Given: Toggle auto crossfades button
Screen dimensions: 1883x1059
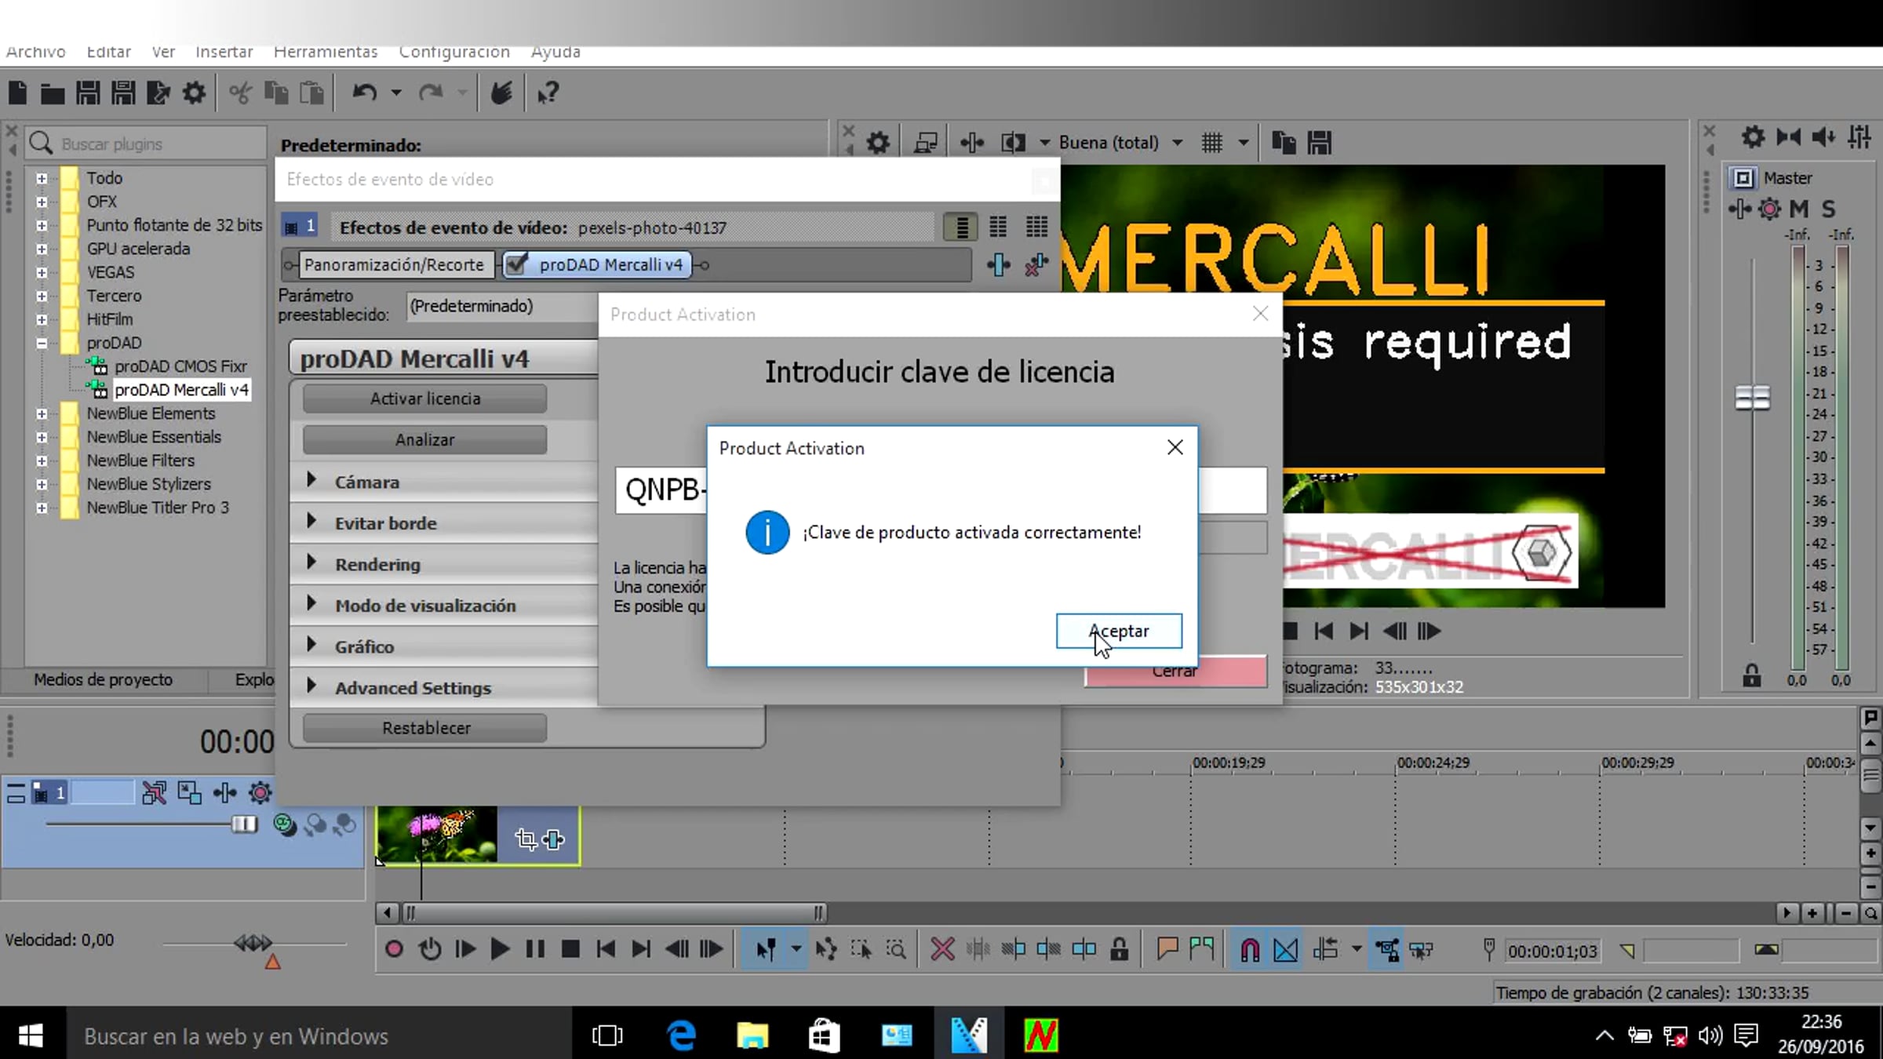Looking at the screenshot, I should coord(1285,950).
